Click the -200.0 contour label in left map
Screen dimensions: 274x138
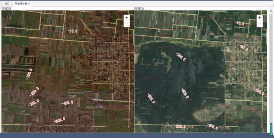(x=34, y=91)
